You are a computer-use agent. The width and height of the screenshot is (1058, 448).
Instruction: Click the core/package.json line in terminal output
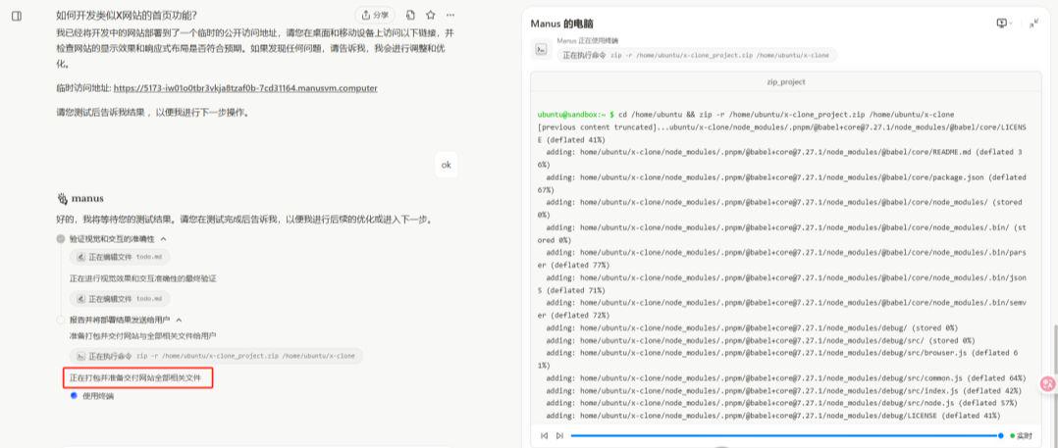783,183
